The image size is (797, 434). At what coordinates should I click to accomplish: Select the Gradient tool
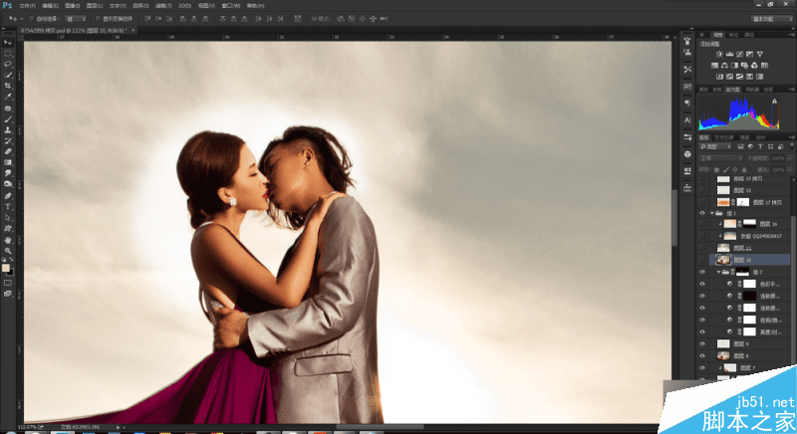pos(8,162)
